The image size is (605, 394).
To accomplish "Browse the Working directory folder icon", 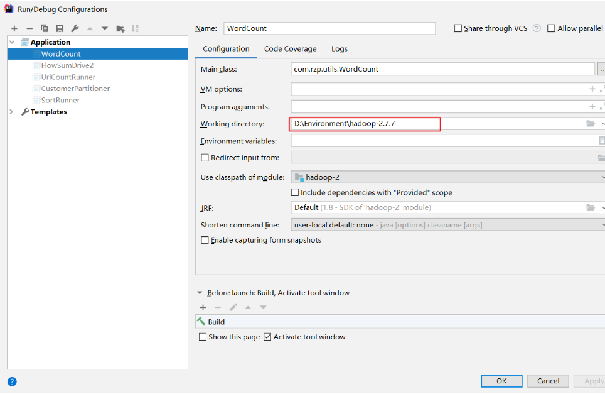I will tap(590, 124).
